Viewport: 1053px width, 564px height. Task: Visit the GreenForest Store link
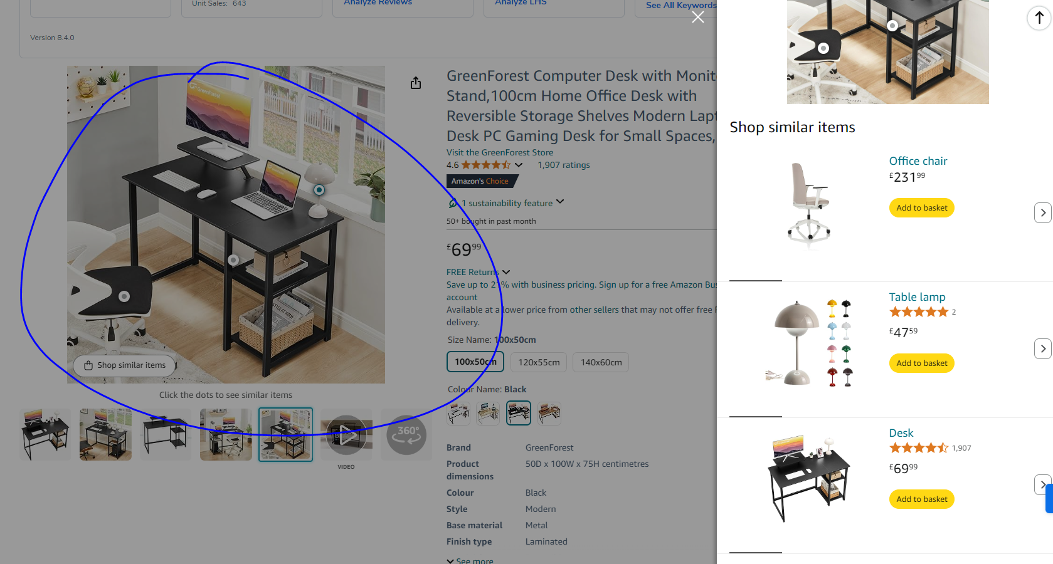pyautogui.click(x=500, y=152)
